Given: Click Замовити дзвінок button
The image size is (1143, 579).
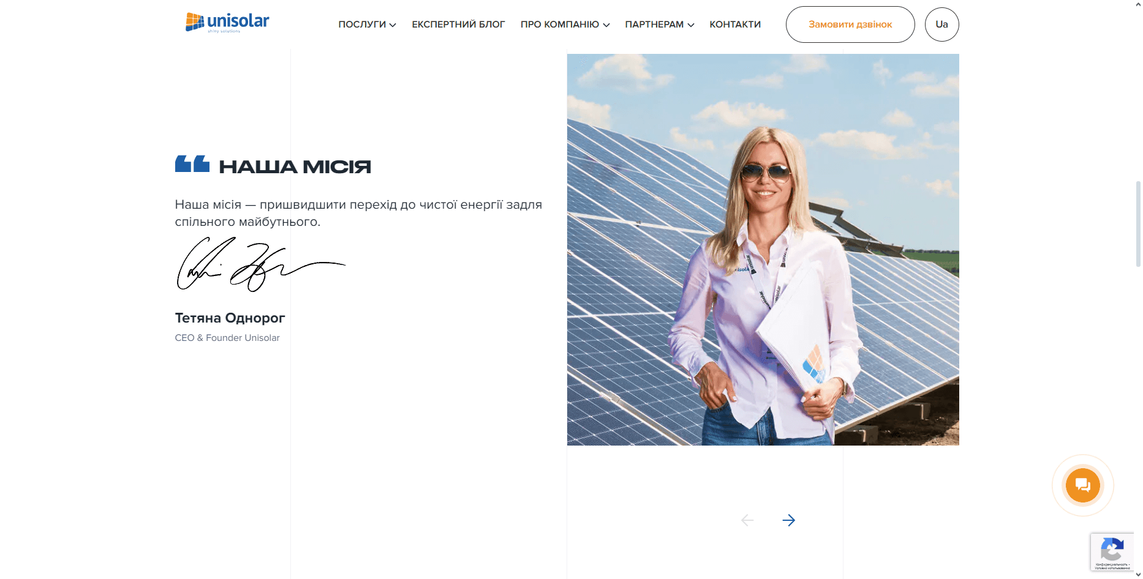Looking at the screenshot, I should coord(850,24).
